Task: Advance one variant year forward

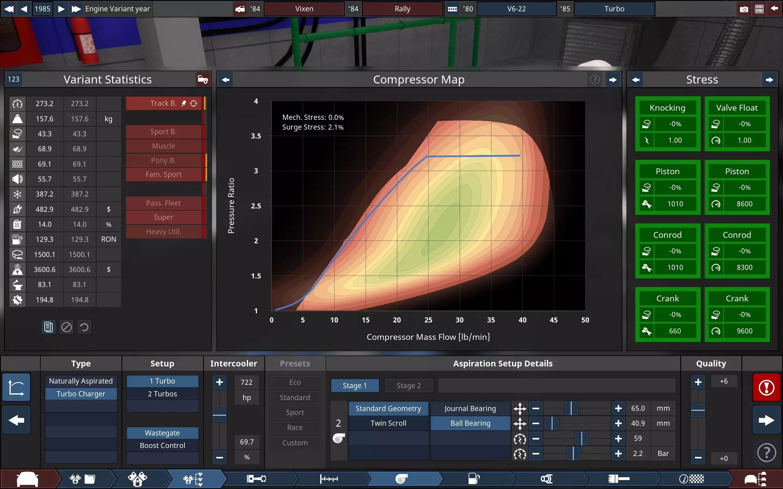Action: coord(61,9)
